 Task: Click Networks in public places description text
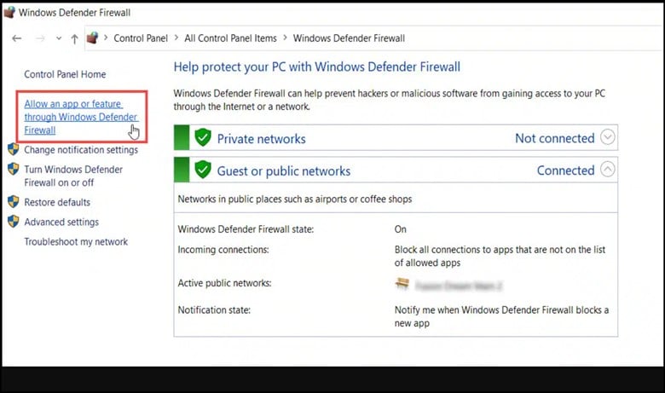[295, 199]
